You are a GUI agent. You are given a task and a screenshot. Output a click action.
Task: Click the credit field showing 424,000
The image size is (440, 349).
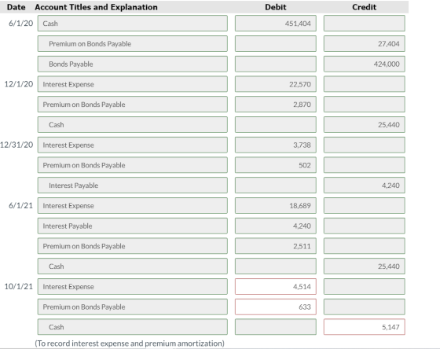click(365, 64)
